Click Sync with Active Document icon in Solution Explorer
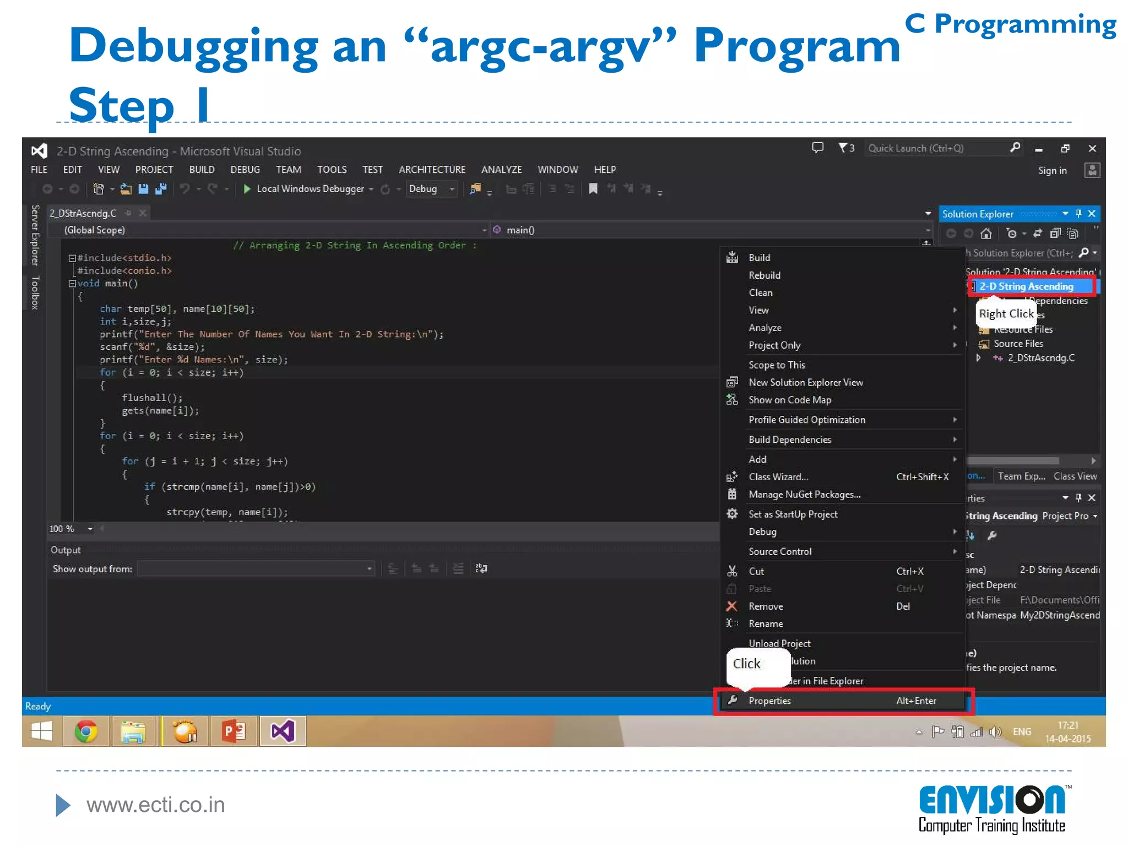1128x846 pixels. (x=1038, y=234)
